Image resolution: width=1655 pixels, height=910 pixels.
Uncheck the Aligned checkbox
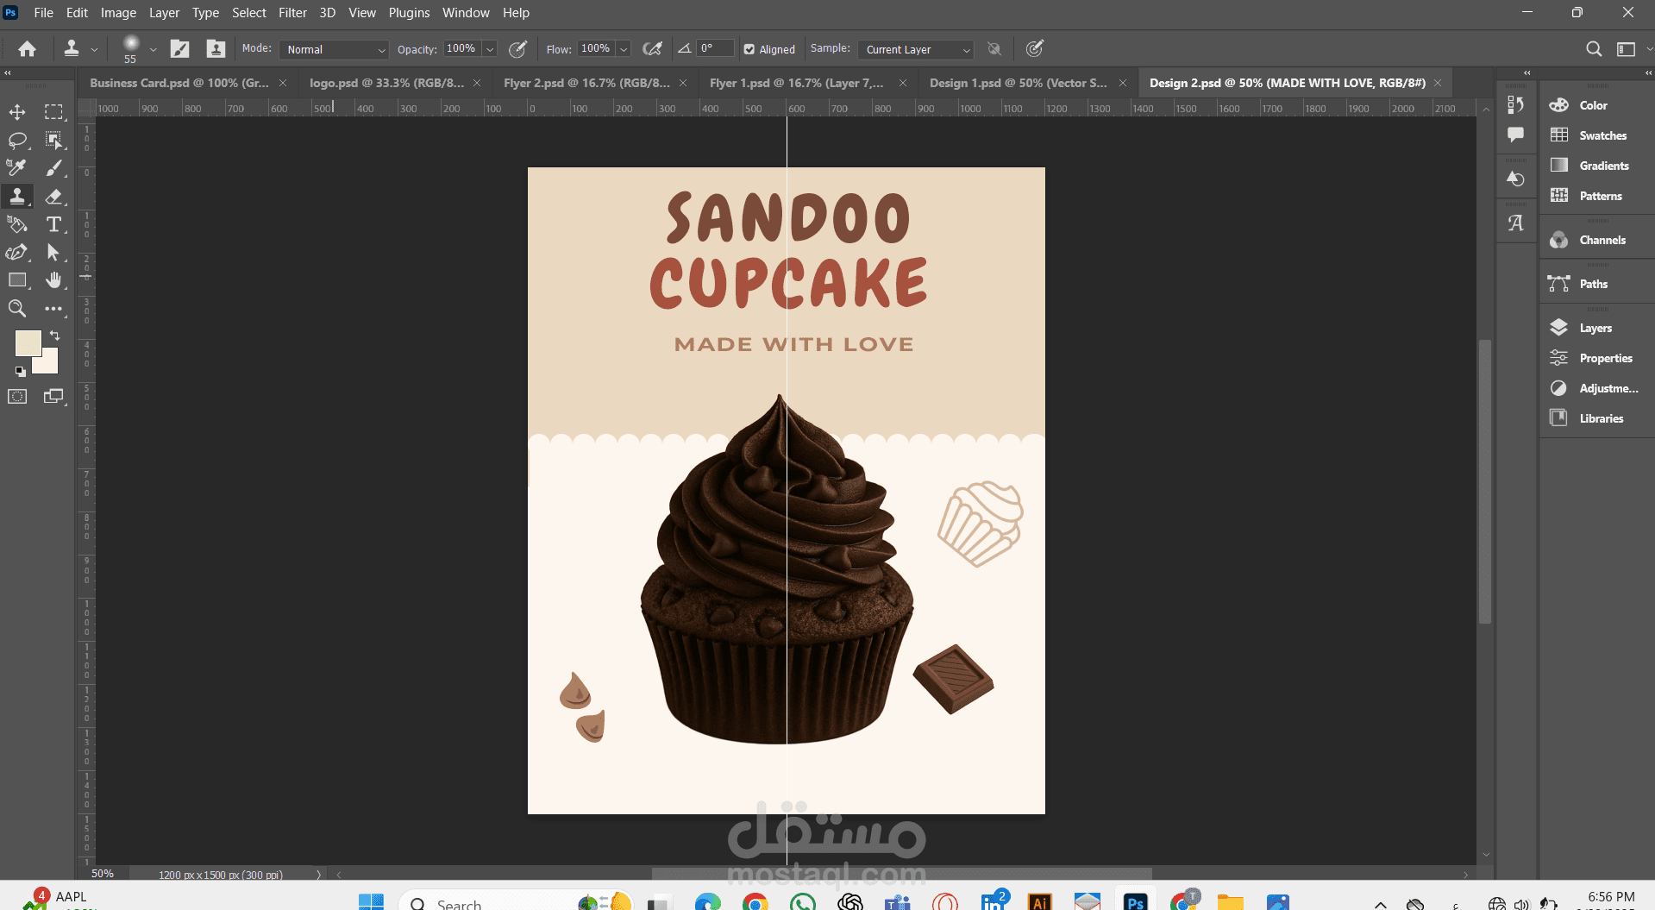(749, 49)
